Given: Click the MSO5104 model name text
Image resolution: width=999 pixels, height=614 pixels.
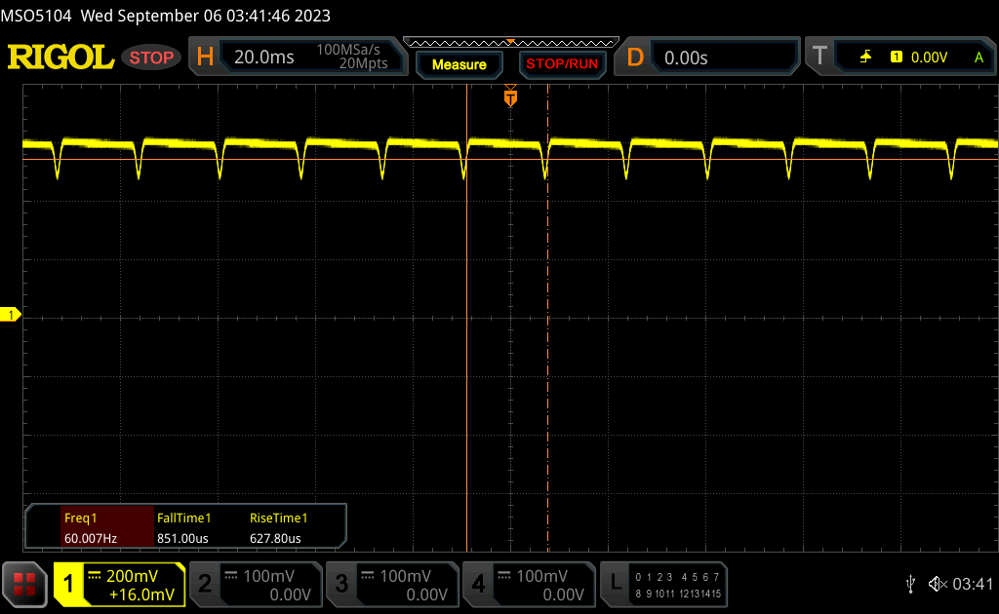Looking at the screenshot, I should pyautogui.click(x=36, y=16).
